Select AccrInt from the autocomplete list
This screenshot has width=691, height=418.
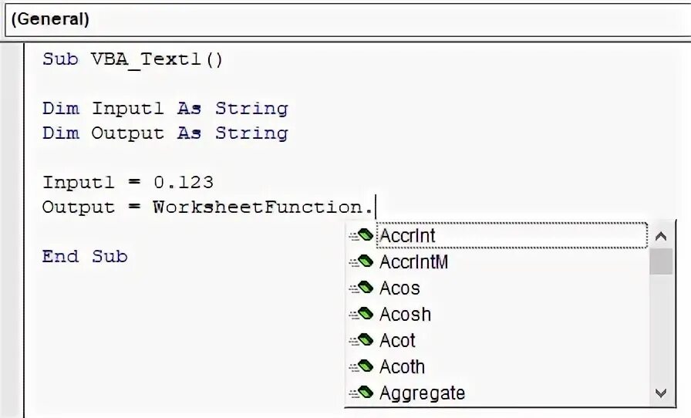[x=408, y=235]
